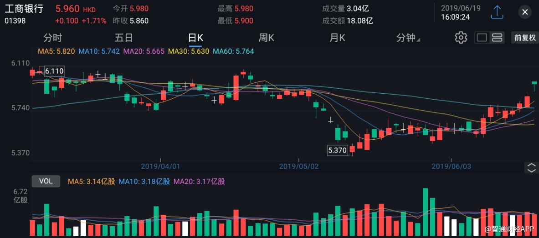Open chart settings gear icon
539x238 pixels.
(x=461, y=38)
